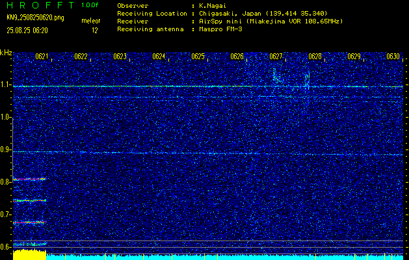Click the Maspro FM-3 antenna text
The image size is (409, 260).
pos(220,29)
